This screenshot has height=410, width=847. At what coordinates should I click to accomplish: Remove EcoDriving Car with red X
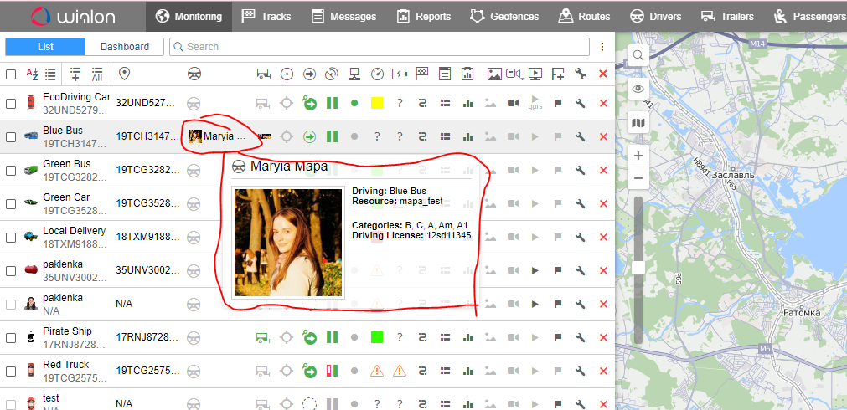click(603, 103)
